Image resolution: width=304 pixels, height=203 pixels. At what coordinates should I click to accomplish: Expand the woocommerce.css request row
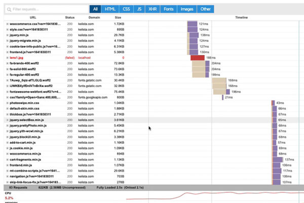pyautogui.click(x=7, y=24)
